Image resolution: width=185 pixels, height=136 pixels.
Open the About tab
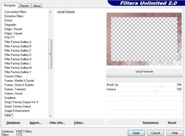coord(37,6)
